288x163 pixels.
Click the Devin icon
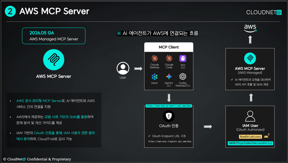point(154,77)
